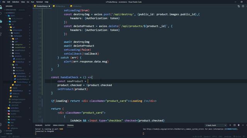Select the TERMINAL panel tab
Screen dimensions: 247x138
coord(70,125)
